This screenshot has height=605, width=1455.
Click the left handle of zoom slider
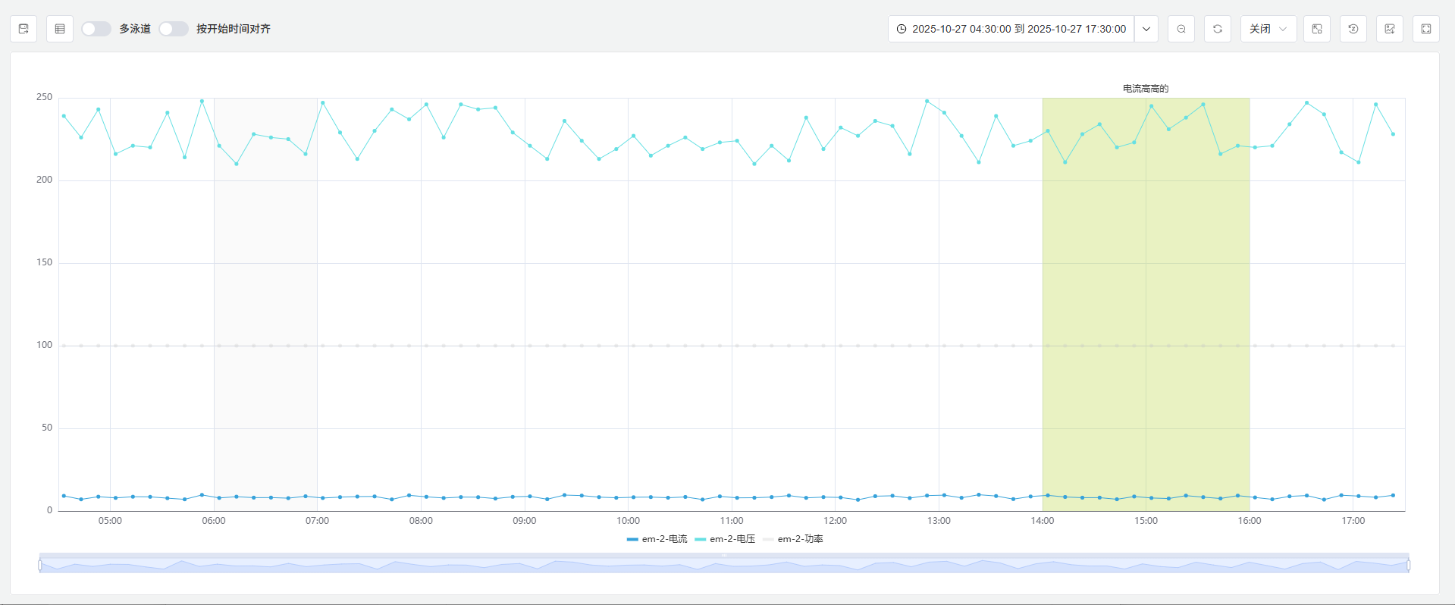point(40,565)
